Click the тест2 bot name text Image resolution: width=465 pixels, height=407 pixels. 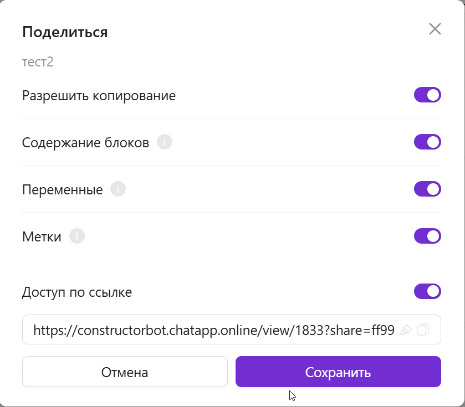click(x=38, y=61)
